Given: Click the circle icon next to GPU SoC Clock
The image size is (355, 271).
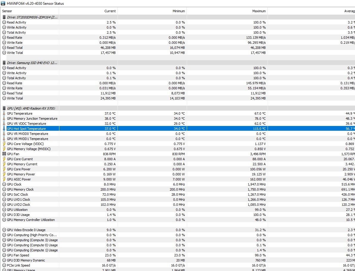Looking at the screenshot, I should coord(4,194).
